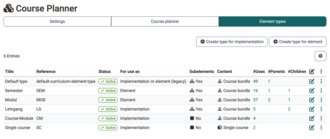The height and width of the screenshot is (139, 330).
Task: Show the 2 parents of Modul
Action: tap(269, 100)
